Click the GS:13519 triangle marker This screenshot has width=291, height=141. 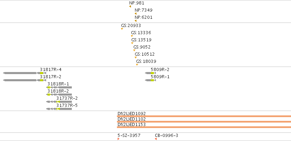132,43
